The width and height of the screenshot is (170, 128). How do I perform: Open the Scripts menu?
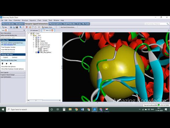[x=45, y=20]
